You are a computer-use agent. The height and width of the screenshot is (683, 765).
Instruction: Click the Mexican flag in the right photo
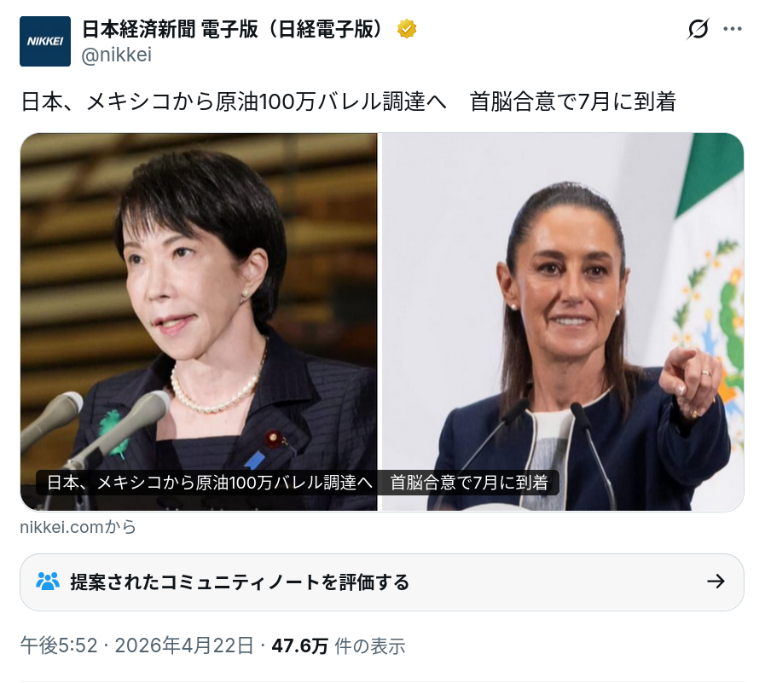click(710, 292)
